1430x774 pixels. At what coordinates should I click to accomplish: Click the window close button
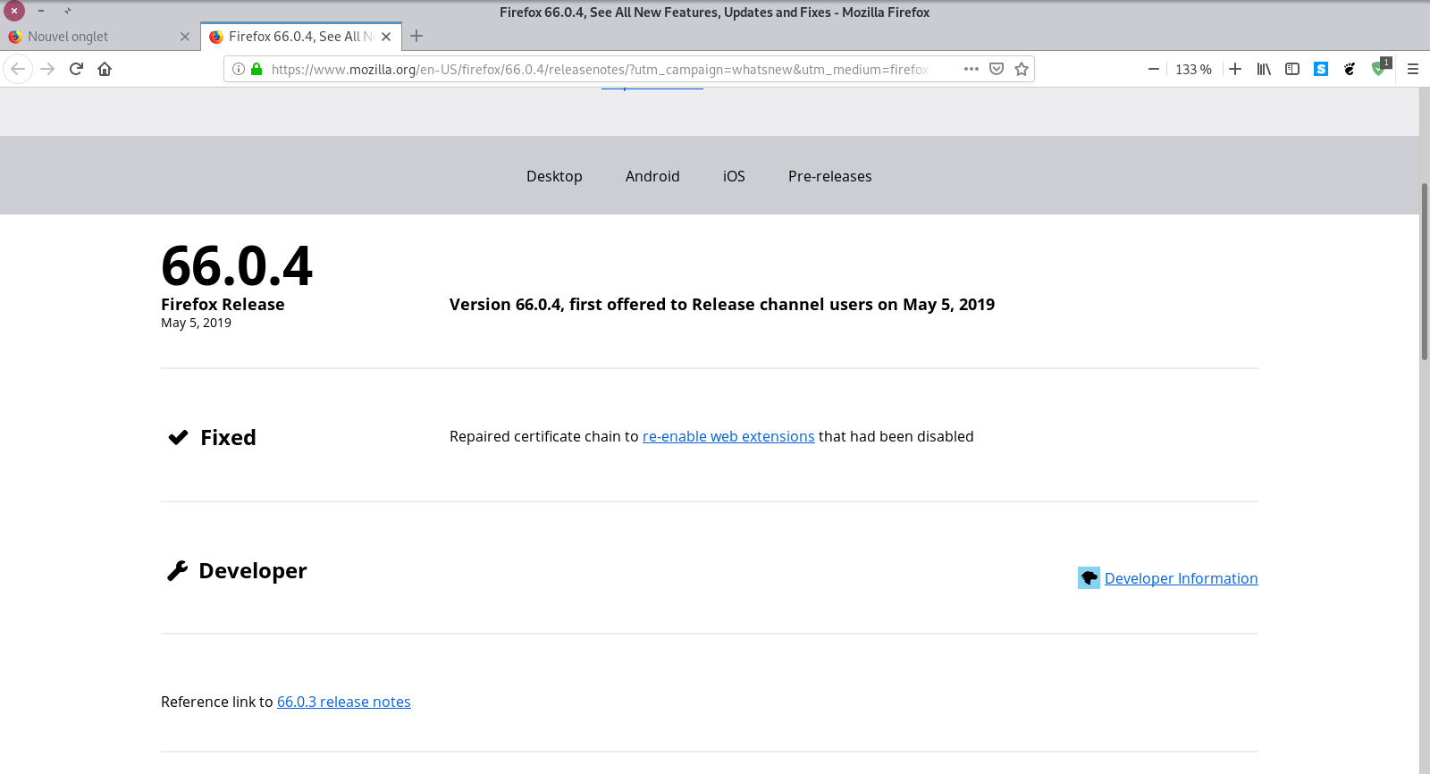pyautogui.click(x=14, y=11)
